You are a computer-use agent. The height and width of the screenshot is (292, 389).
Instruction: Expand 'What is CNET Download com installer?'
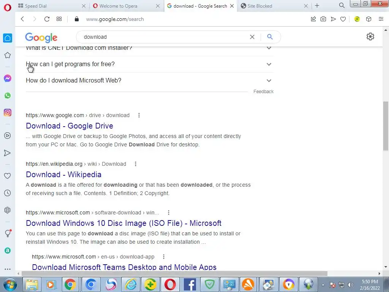click(x=150, y=49)
